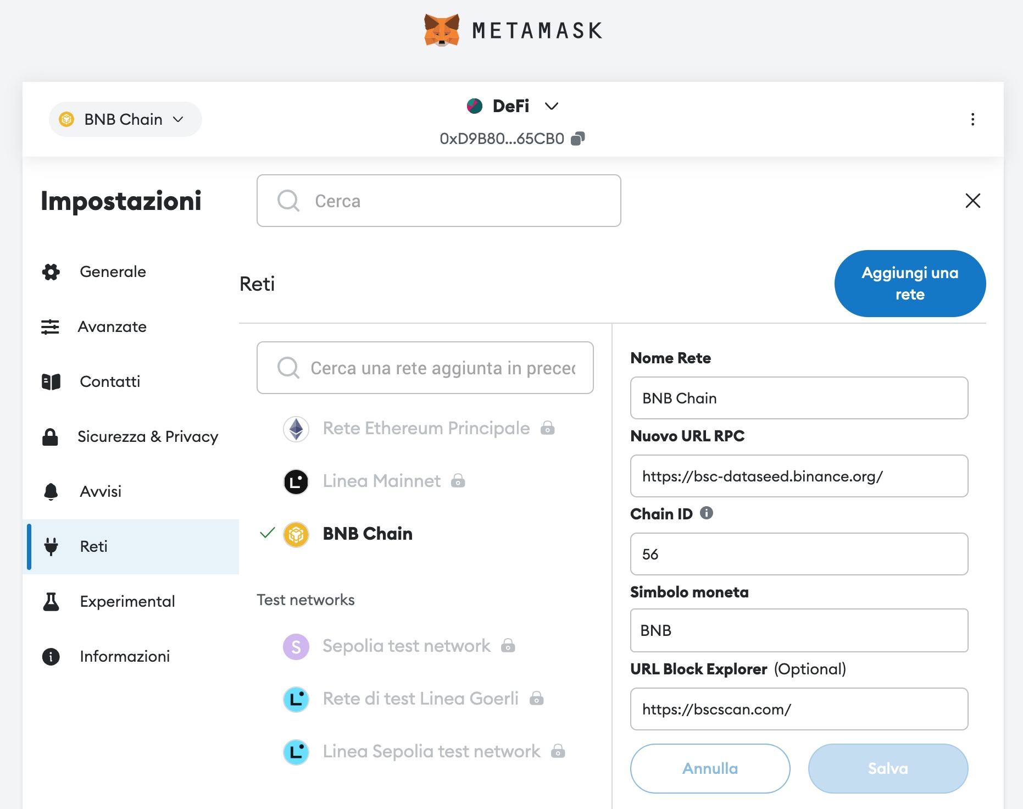Edit the Nome Rete field
This screenshot has width=1023, height=809.
tap(799, 398)
